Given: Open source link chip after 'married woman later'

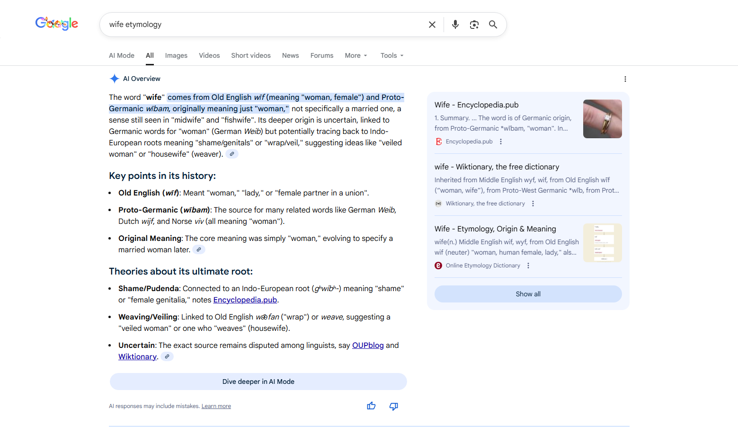Looking at the screenshot, I should click(199, 249).
